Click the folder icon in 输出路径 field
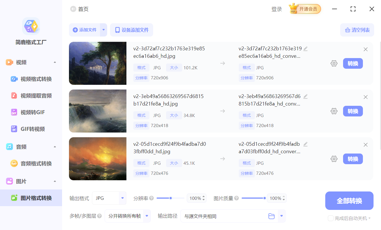This screenshot has width=381, height=230. (272, 216)
